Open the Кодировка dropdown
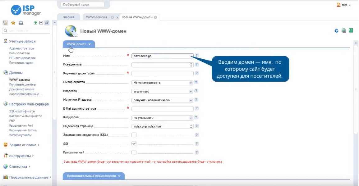 162,118
